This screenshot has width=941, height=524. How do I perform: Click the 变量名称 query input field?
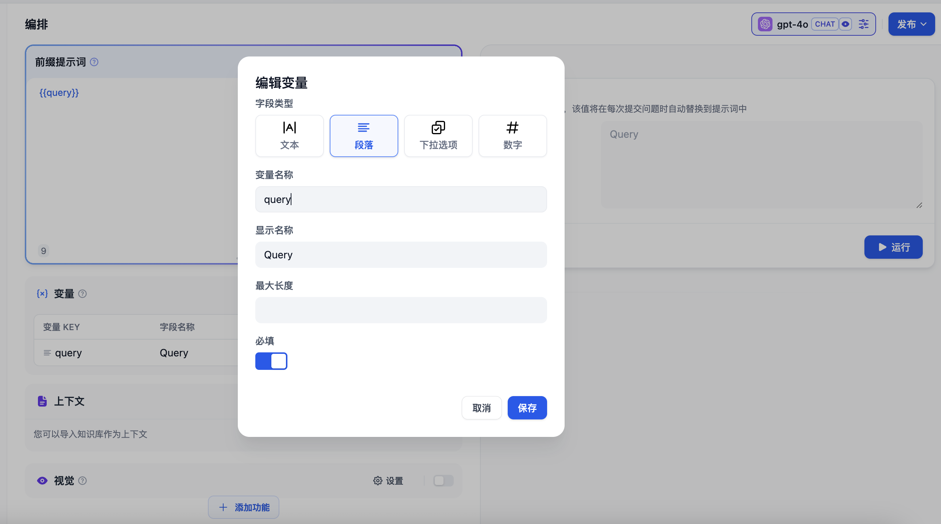[401, 199]
